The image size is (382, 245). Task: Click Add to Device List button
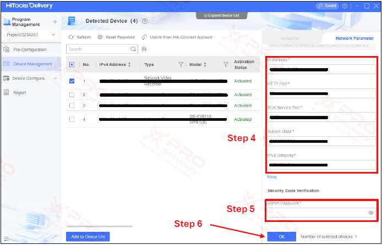88,237
